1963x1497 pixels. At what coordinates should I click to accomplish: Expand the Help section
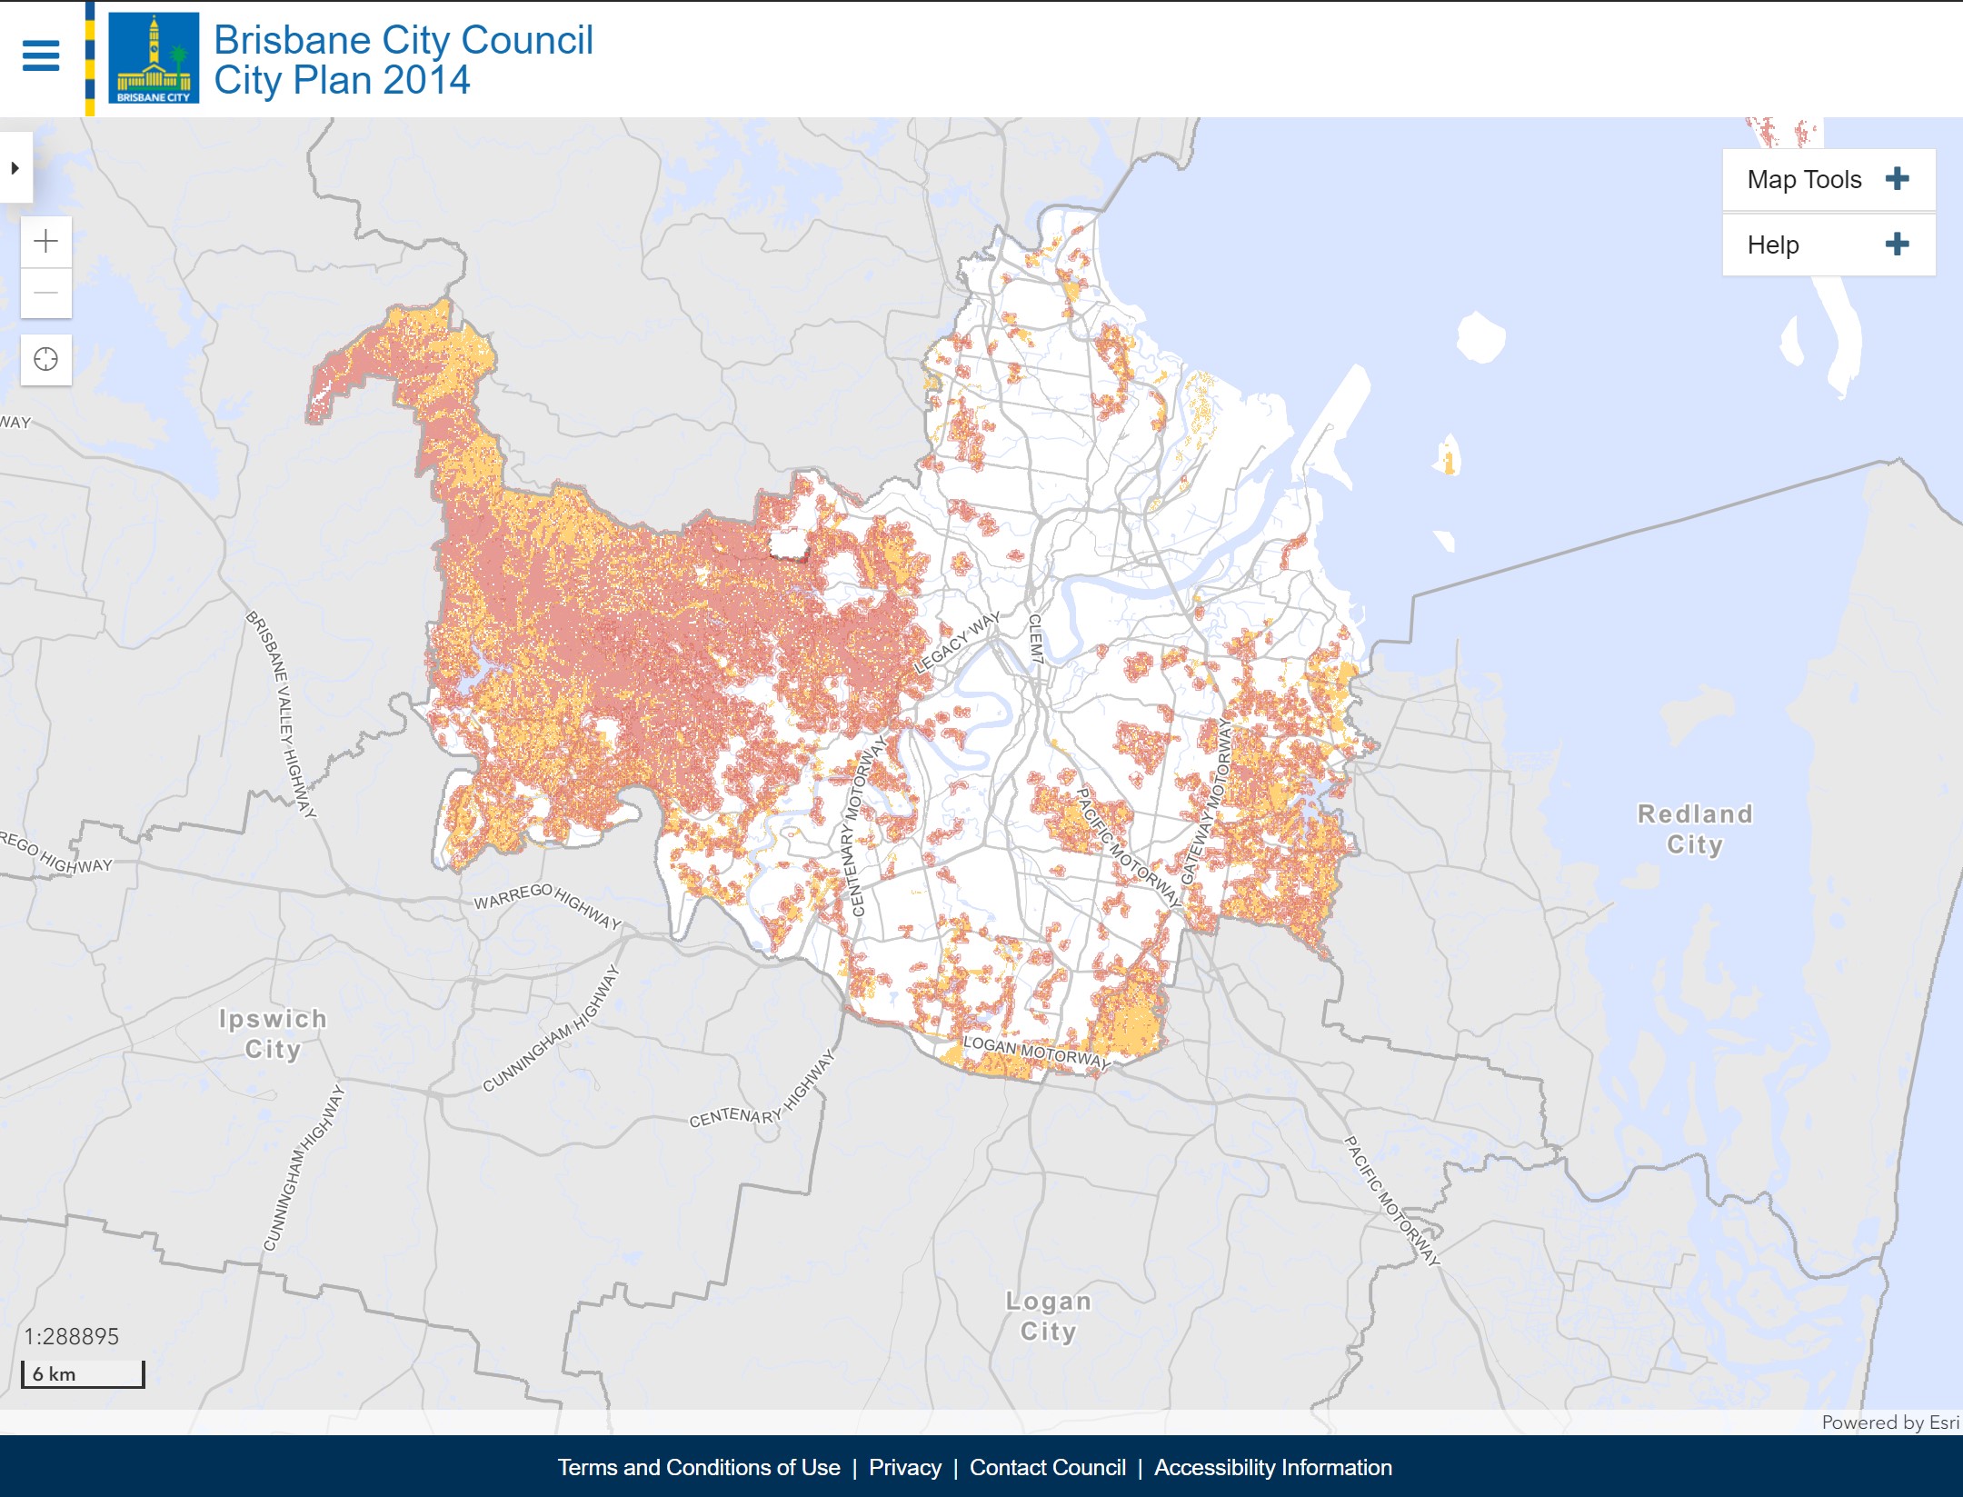[x=1898, y=245]
